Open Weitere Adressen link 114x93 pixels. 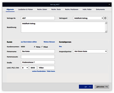point(49,42)
